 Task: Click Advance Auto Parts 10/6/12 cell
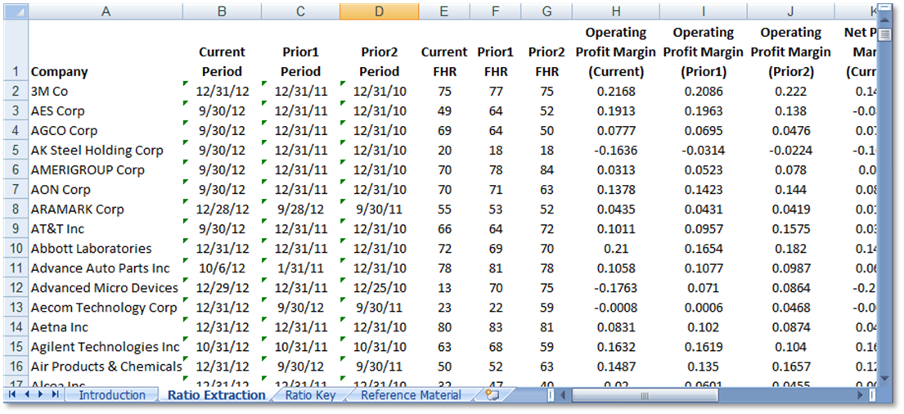222,268
